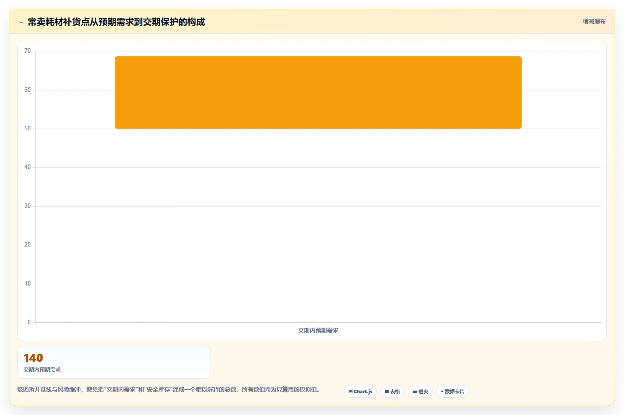Click the y-axis tick label 50

point(27,129)
